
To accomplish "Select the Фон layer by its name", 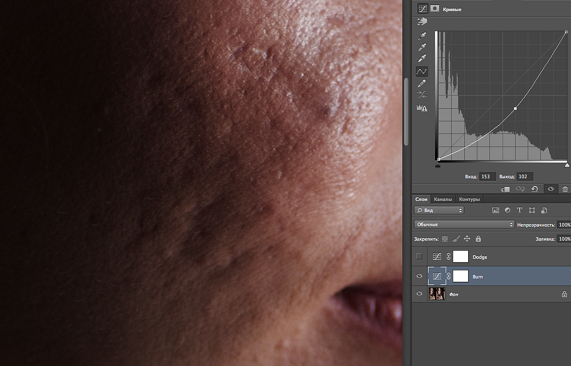I will 454,294.
